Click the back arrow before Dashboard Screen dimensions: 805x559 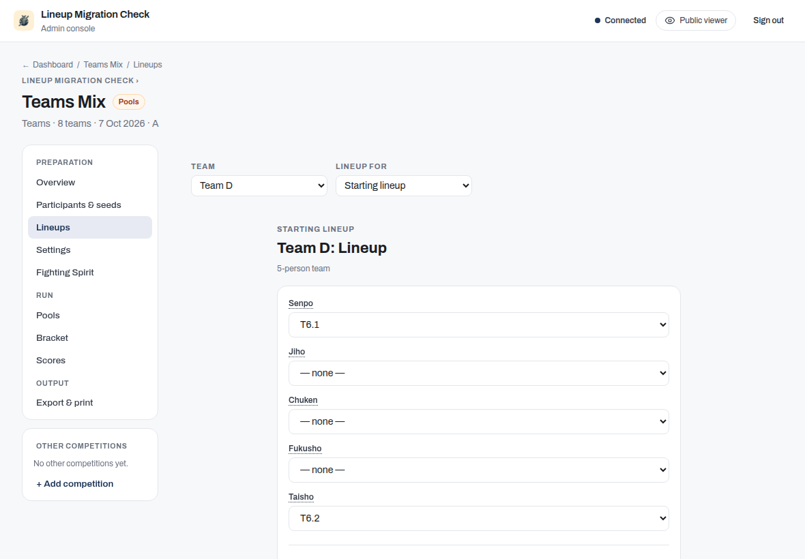(26, 65)
